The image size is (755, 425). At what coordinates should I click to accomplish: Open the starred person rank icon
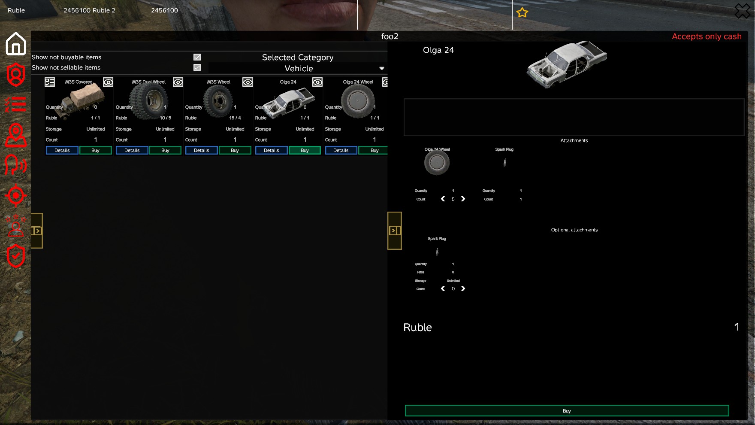pos(16,226)
